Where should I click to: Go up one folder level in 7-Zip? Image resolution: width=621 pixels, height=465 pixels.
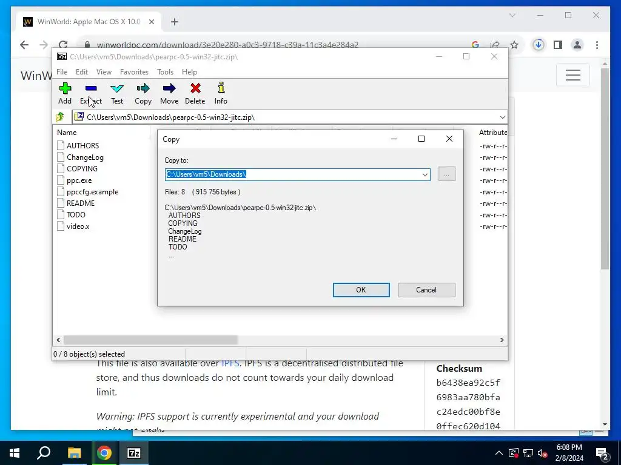coord(60,117)
